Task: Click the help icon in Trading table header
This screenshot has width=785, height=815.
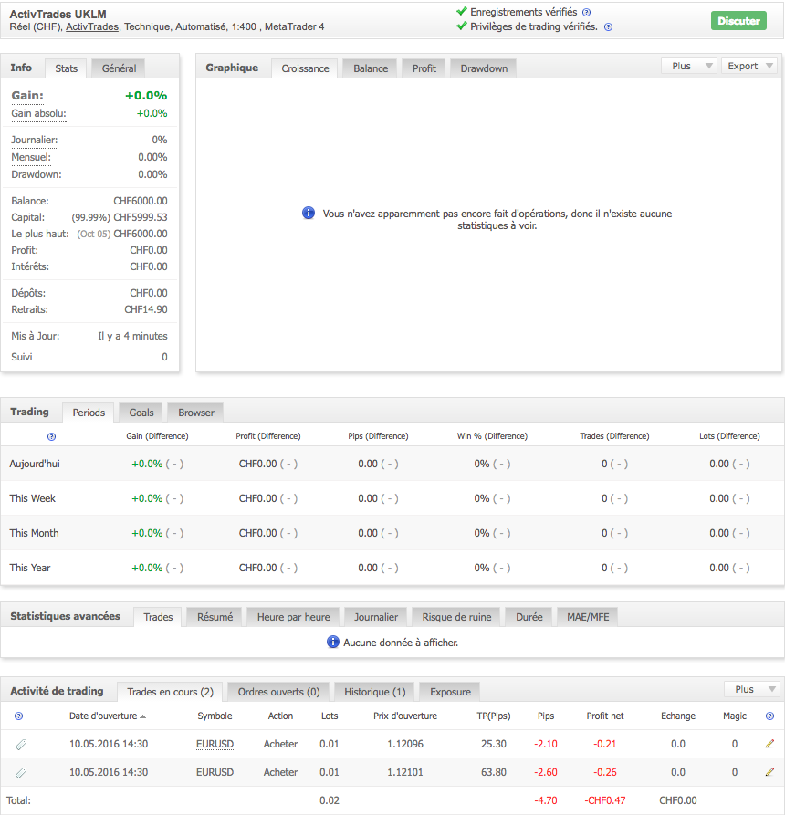Action: tap(51, 436)
